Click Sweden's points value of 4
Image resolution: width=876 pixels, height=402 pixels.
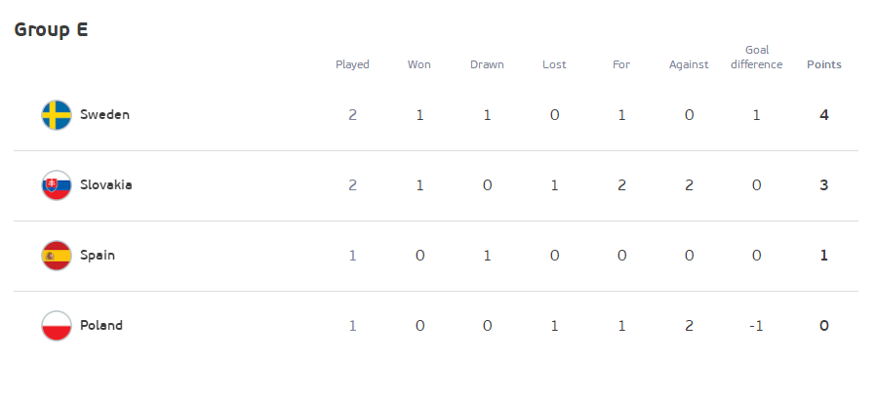pos(824,115)
